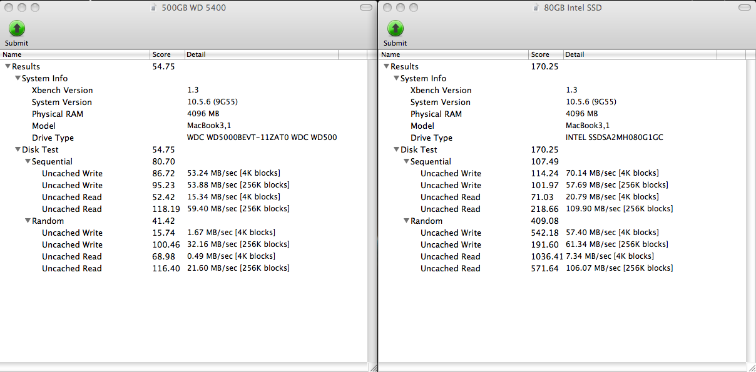Select row with 21.60 MB/sec [256K blocks]
This screenshot has height=372, width=756.
tap(183, 268)
